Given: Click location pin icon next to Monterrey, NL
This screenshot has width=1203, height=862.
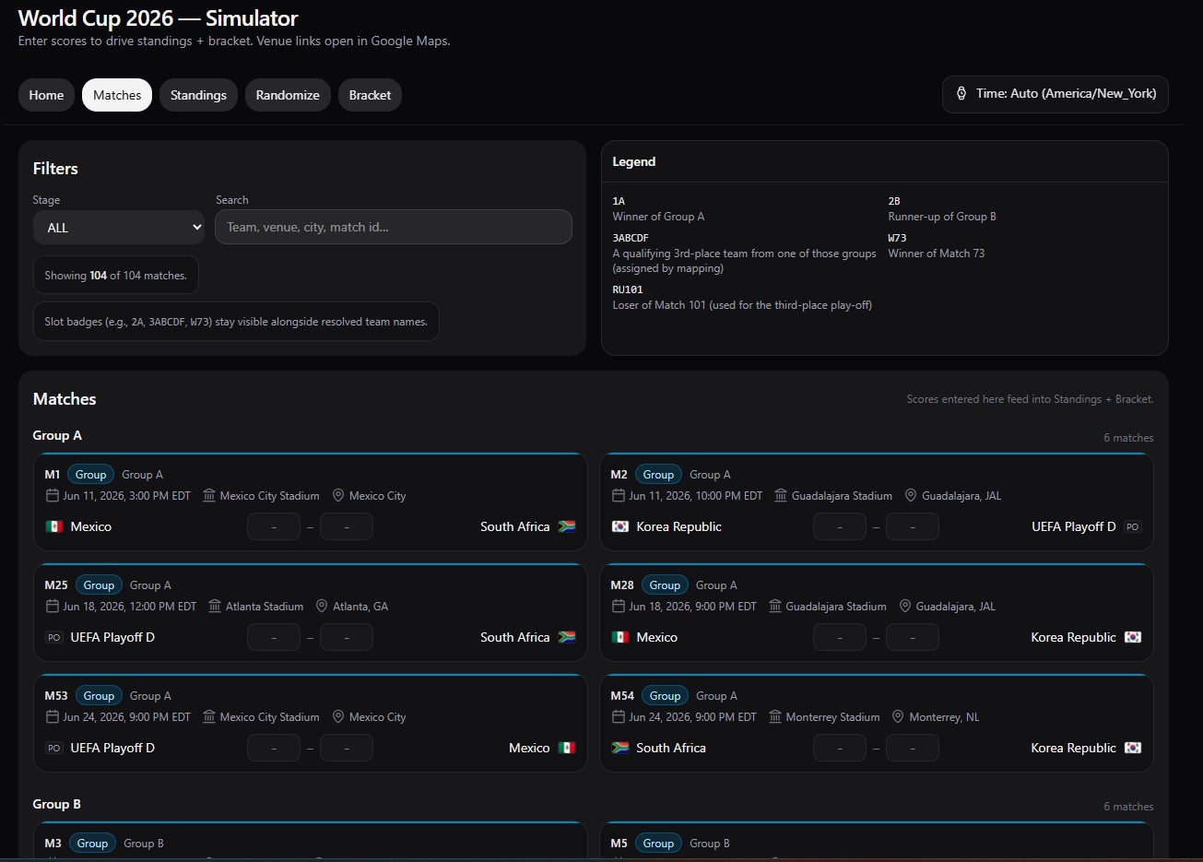Looking at the screenshot, I should (x=898, y=717).
